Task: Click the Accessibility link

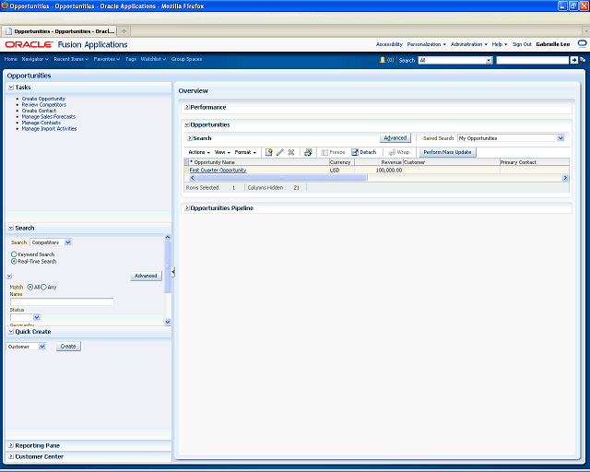Action: [x=389, y=44]
